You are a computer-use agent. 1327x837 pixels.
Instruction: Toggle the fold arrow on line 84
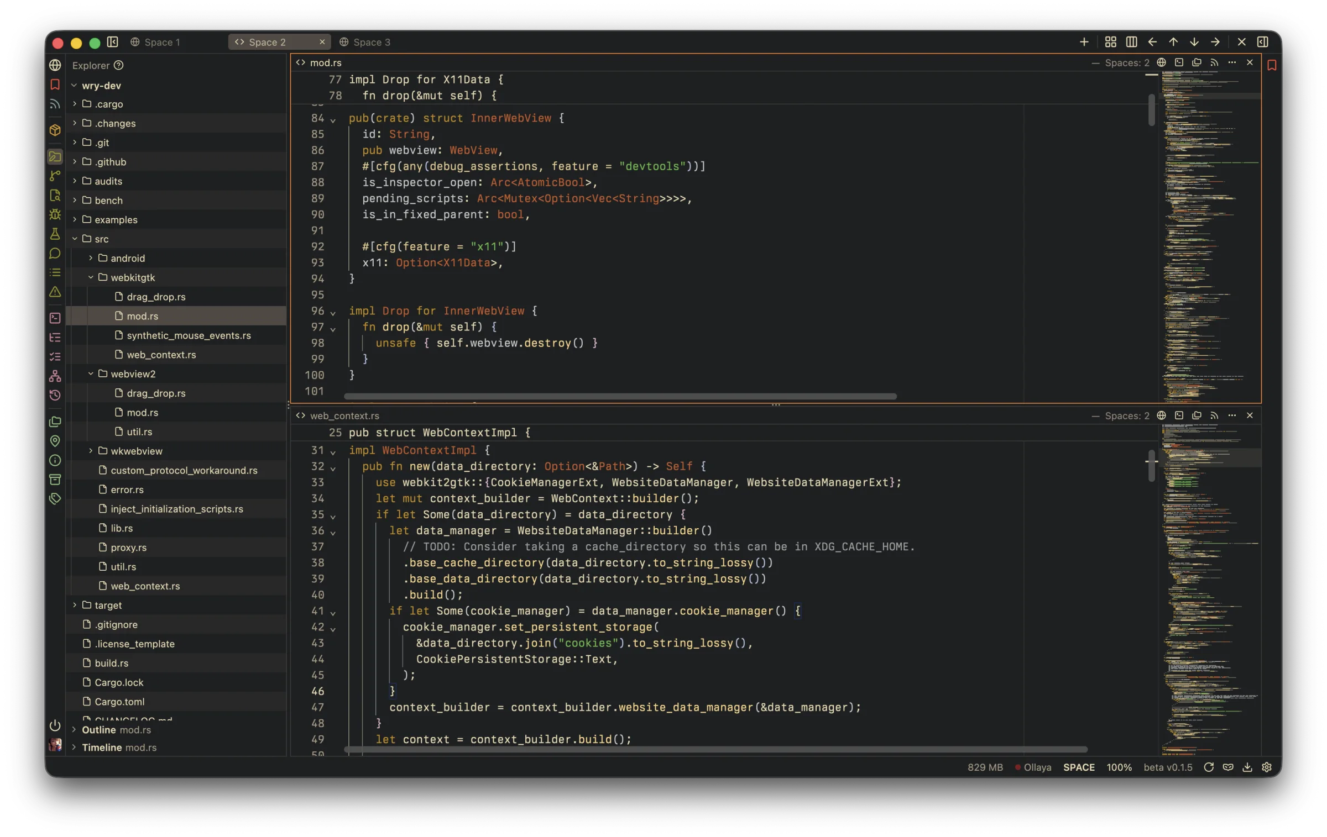pyautogui.click(x=333, y=119)
